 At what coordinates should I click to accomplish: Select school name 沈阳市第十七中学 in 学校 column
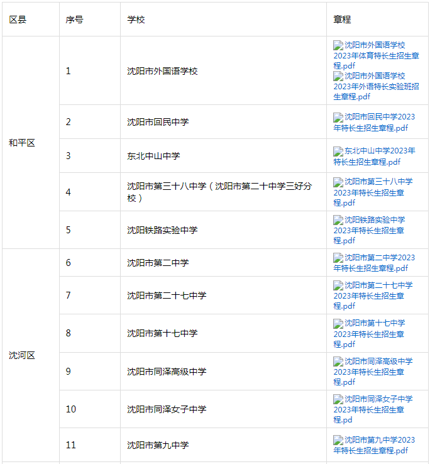tap(162, 333)
